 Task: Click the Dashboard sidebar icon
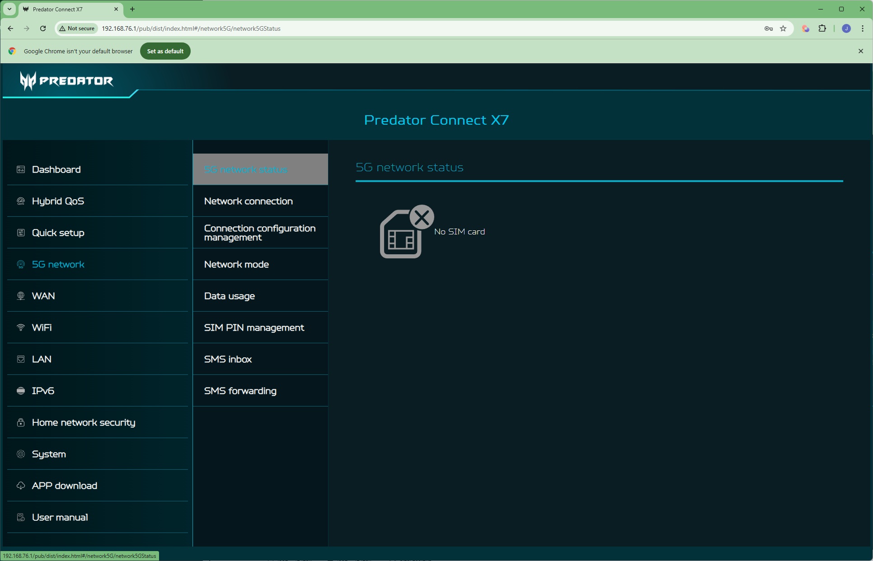pos(21,169)
